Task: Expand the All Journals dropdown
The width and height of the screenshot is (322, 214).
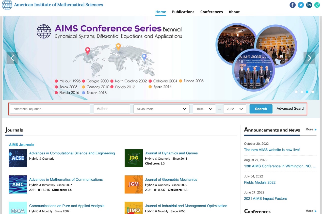Action: (161, 109)
